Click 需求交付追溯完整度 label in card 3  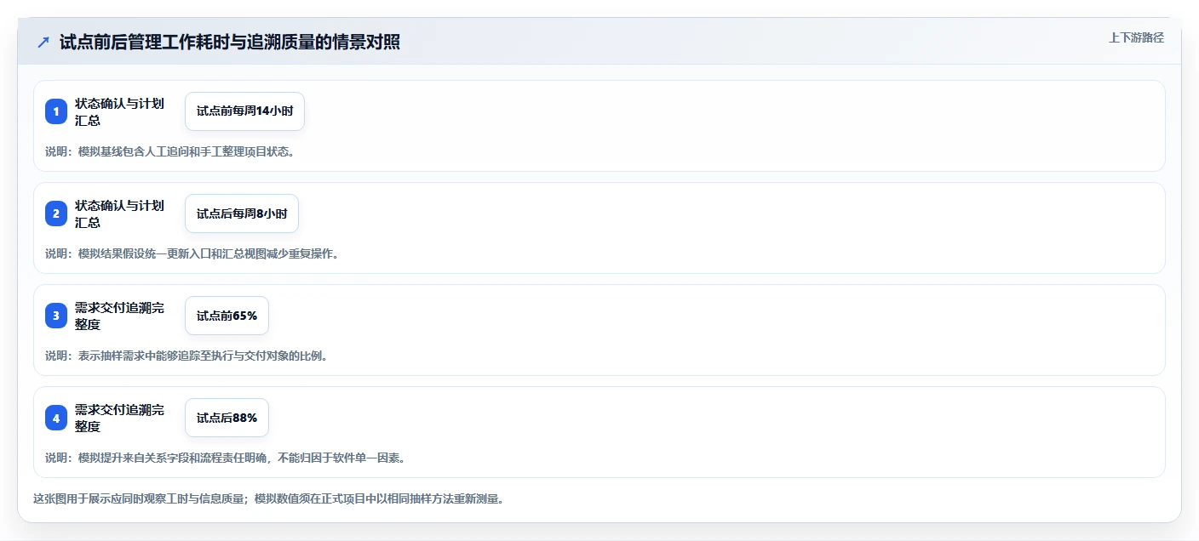click(120, 316)
